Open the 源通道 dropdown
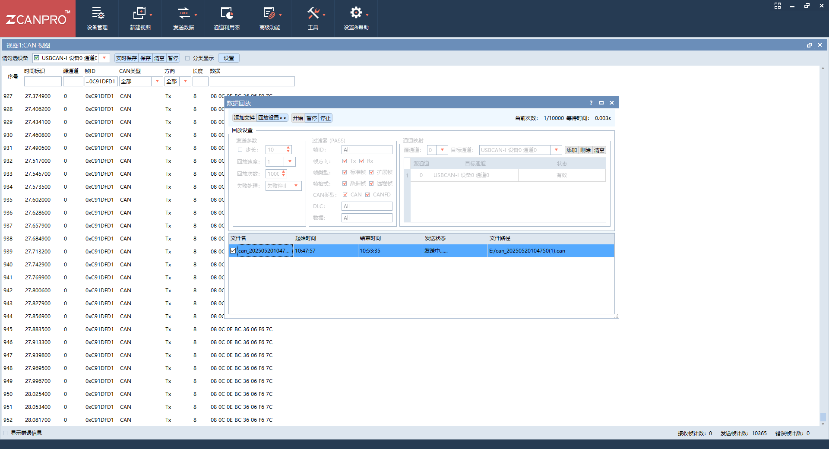 pyautogui.click(x=442, y=150)
